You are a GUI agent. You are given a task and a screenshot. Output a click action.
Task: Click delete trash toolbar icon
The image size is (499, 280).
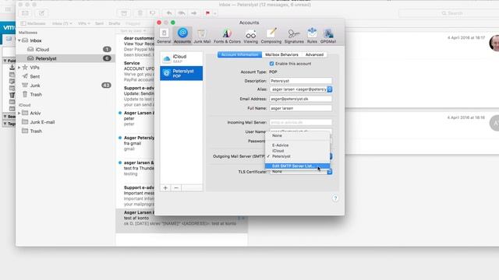coord(140,13)
